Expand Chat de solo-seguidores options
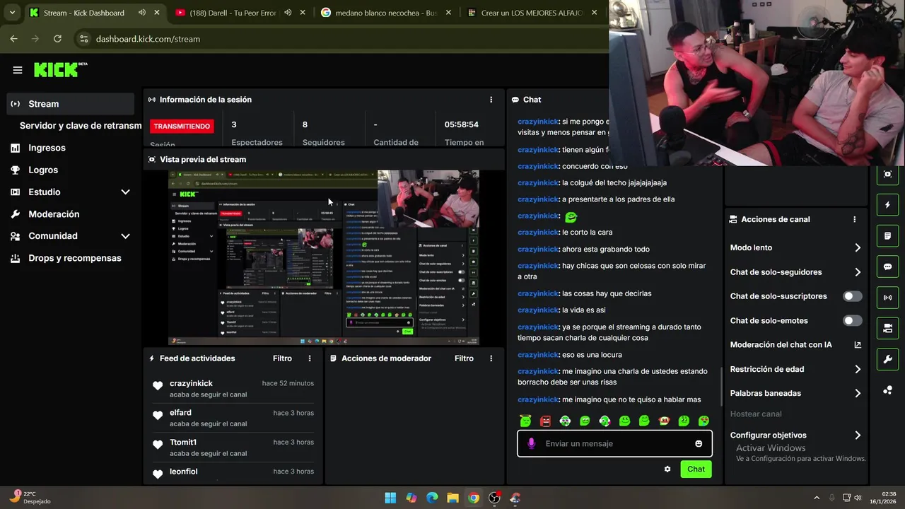The height and width of the screenshot is (509, 905). [x=858, y=272]
